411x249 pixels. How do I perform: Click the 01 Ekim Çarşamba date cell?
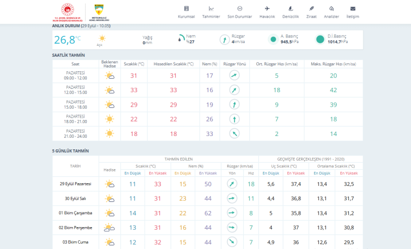coord(76,213)
